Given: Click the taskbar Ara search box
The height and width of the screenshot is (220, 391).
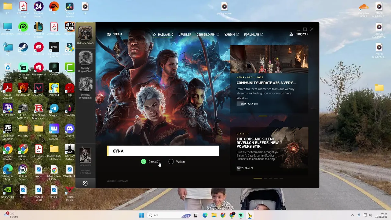Looking at the screenshot, I should point(169,215).
